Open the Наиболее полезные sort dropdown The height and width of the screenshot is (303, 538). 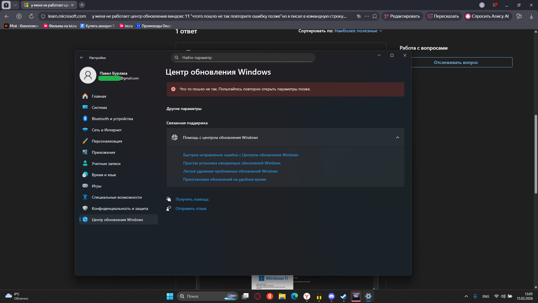pos(358,31)
